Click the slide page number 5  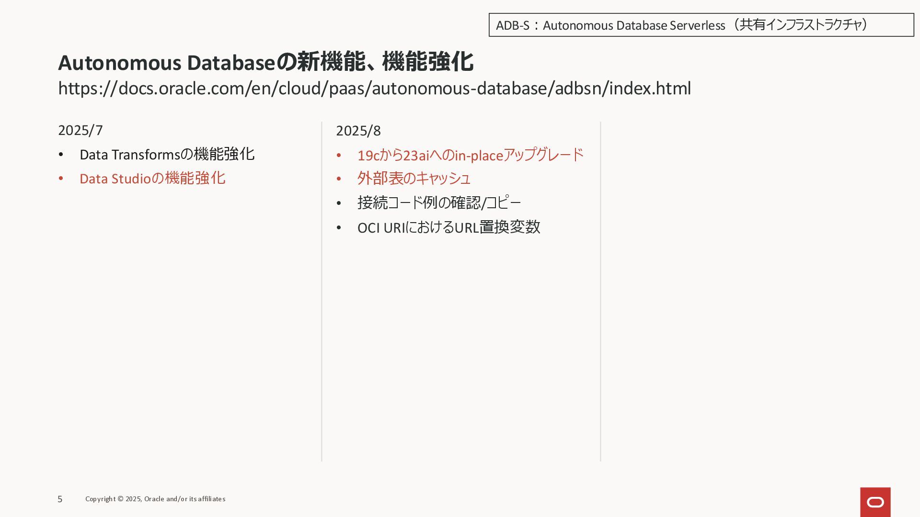tap(60, 499)
